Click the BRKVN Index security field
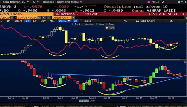Image resolution: width=187 pixels, height=107 pixels. click(27, 14)
